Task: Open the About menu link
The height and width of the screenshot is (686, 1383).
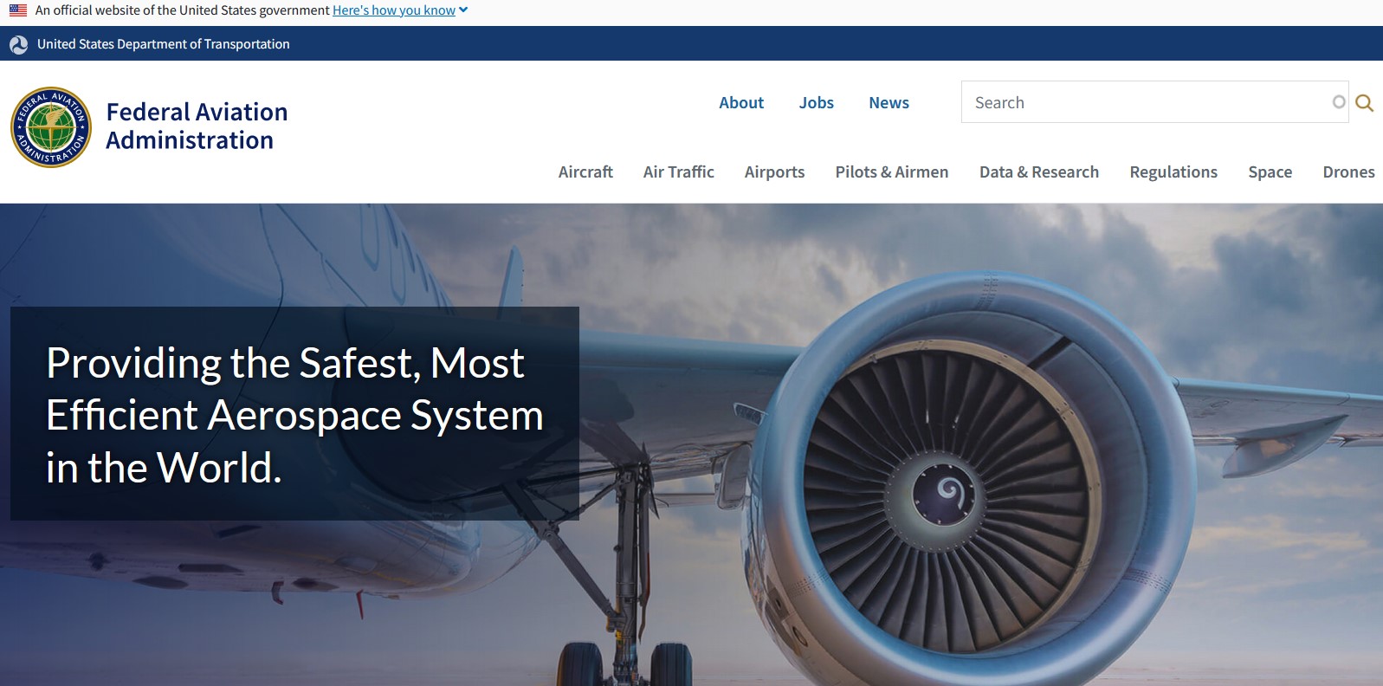Action: click(x=741, y=103)
